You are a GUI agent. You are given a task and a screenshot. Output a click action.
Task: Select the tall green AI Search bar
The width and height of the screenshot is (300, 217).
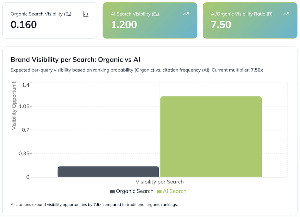tap(211, 136)
